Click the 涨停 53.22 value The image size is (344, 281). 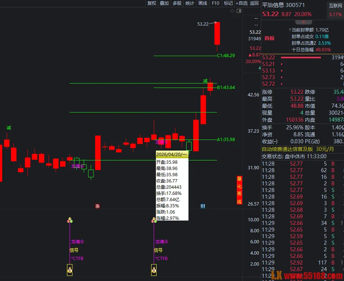[297, 92]
